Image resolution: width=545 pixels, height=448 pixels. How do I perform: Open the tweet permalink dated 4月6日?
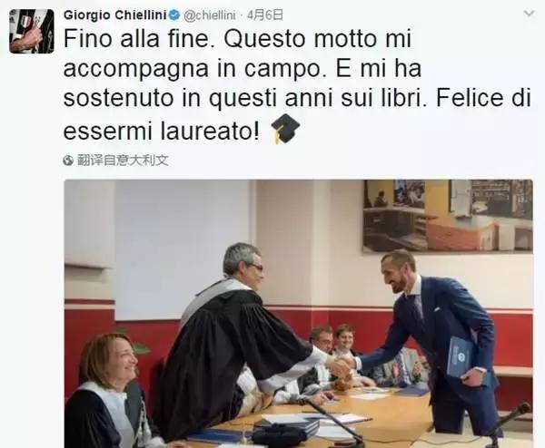[x=264, y=15]
